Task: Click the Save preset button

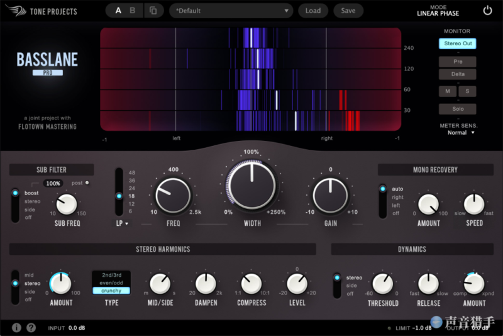Action: tap(348, 11)
